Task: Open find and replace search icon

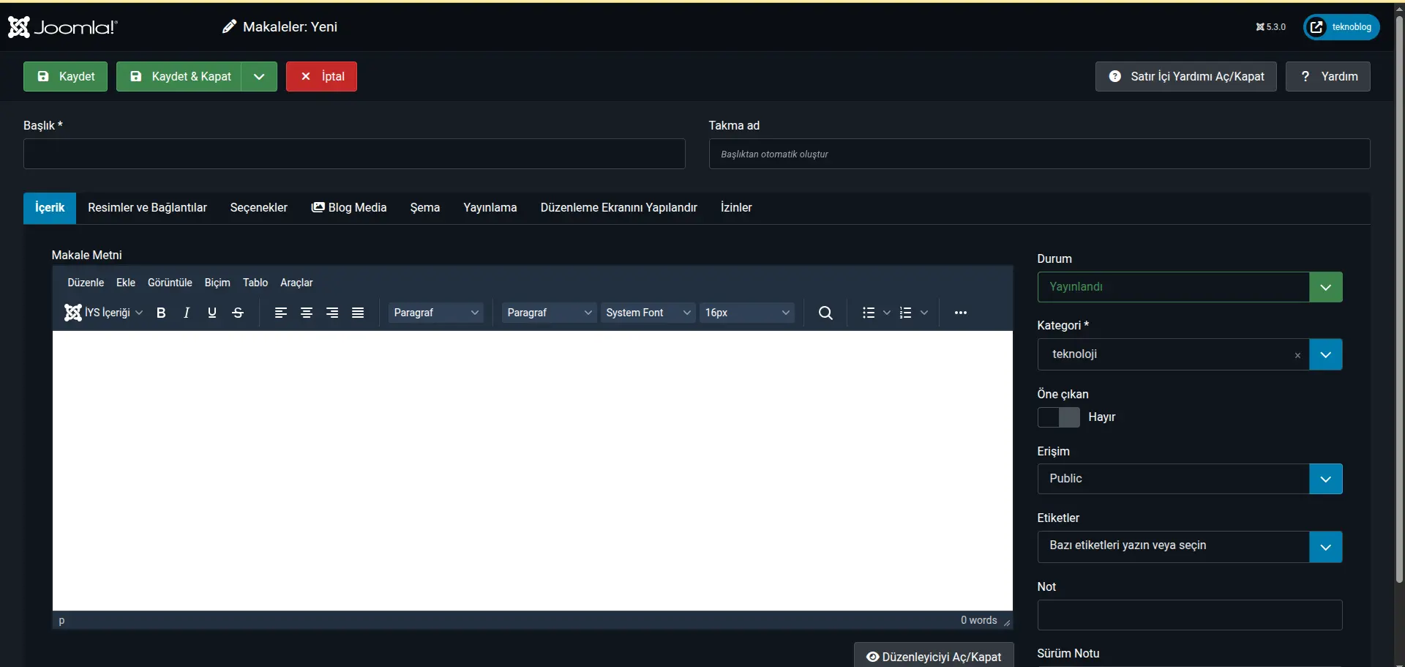Action: coord(825,313)
